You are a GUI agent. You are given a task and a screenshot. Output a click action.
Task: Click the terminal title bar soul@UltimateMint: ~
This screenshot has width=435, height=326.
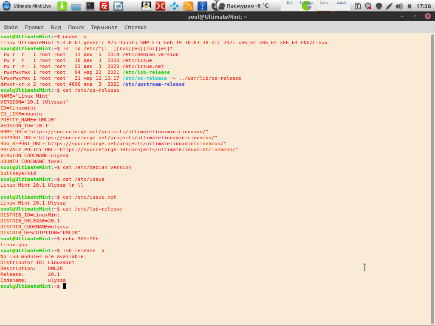pyautogui.click(x=217, y=17)
